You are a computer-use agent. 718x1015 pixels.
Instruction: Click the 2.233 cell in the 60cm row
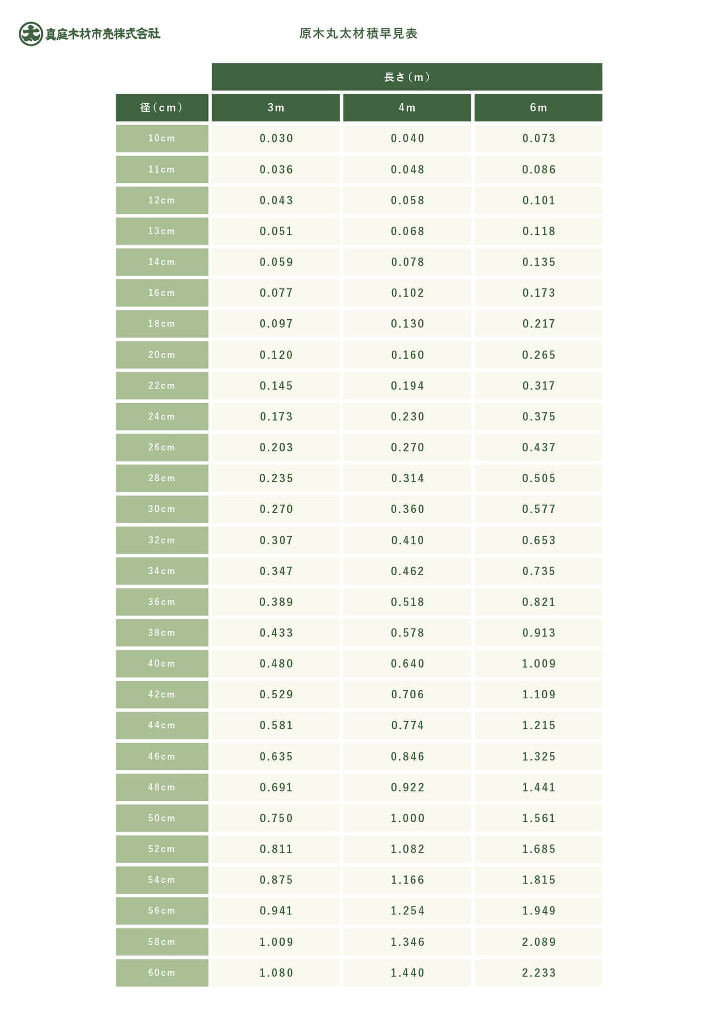pos(538,972)
